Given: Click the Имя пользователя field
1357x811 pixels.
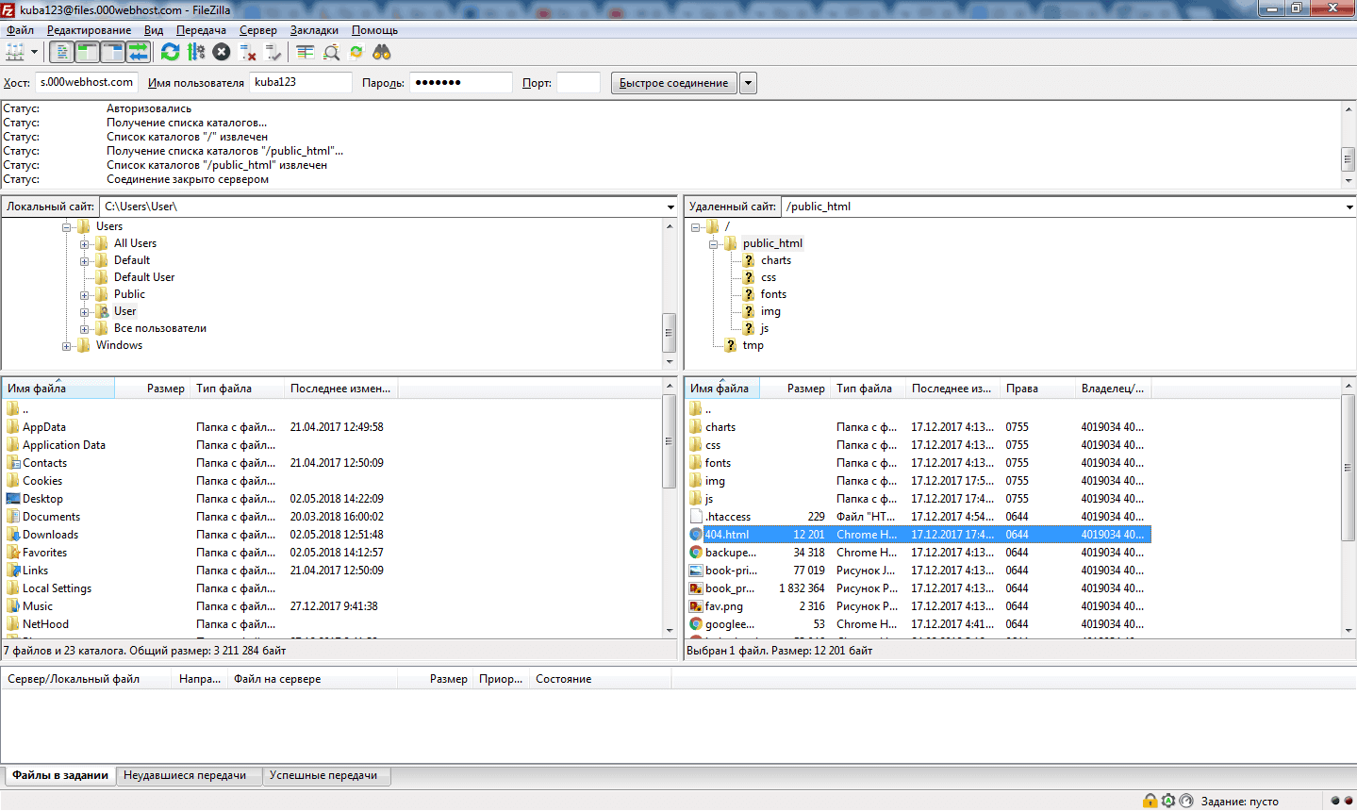Looking at the screenshot, I should pos(301,83).
